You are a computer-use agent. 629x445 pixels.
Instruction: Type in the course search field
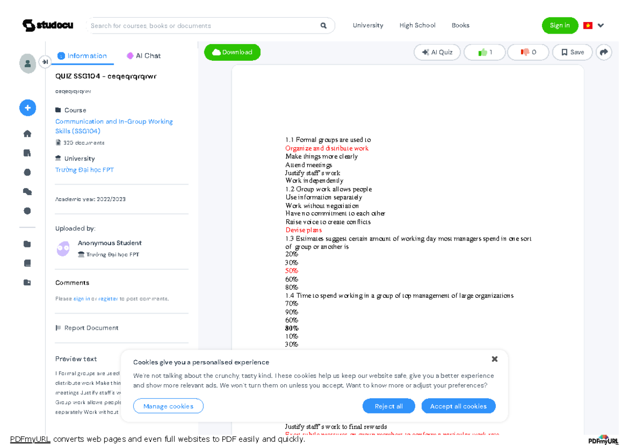tap(199, 25)
